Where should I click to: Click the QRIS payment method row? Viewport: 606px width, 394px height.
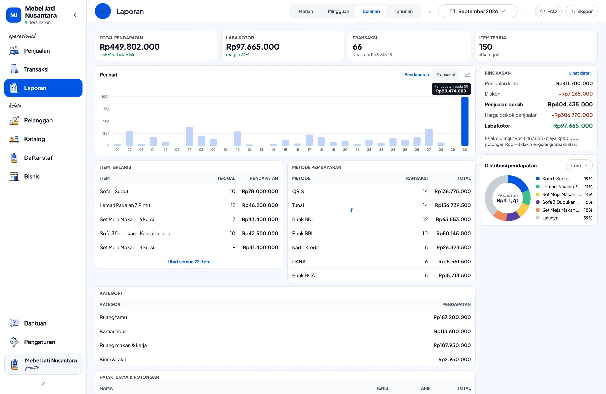tap(381, 191)
